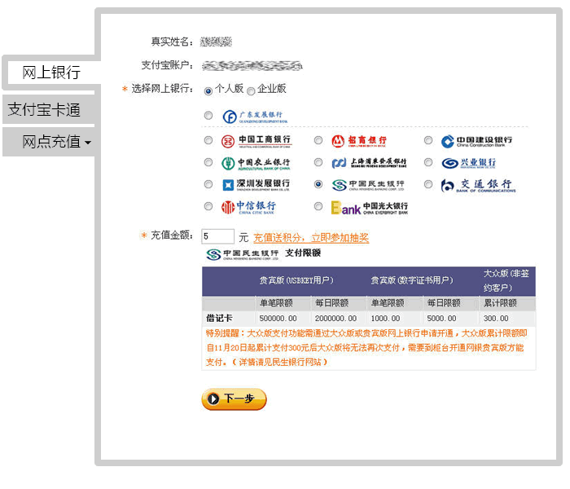The width and height of the screenshot is (570, 489).
Task: Click selected 中国民生银行 radio button
Action: (x=318, y=184)
